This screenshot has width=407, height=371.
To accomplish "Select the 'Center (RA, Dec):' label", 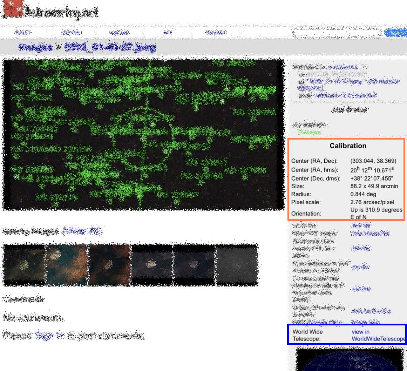I will [314, 161].
